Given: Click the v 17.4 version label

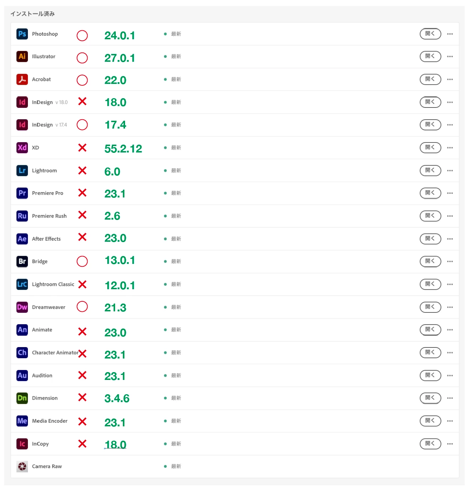Looking at the screenshot, I should [x=61, y=125].
